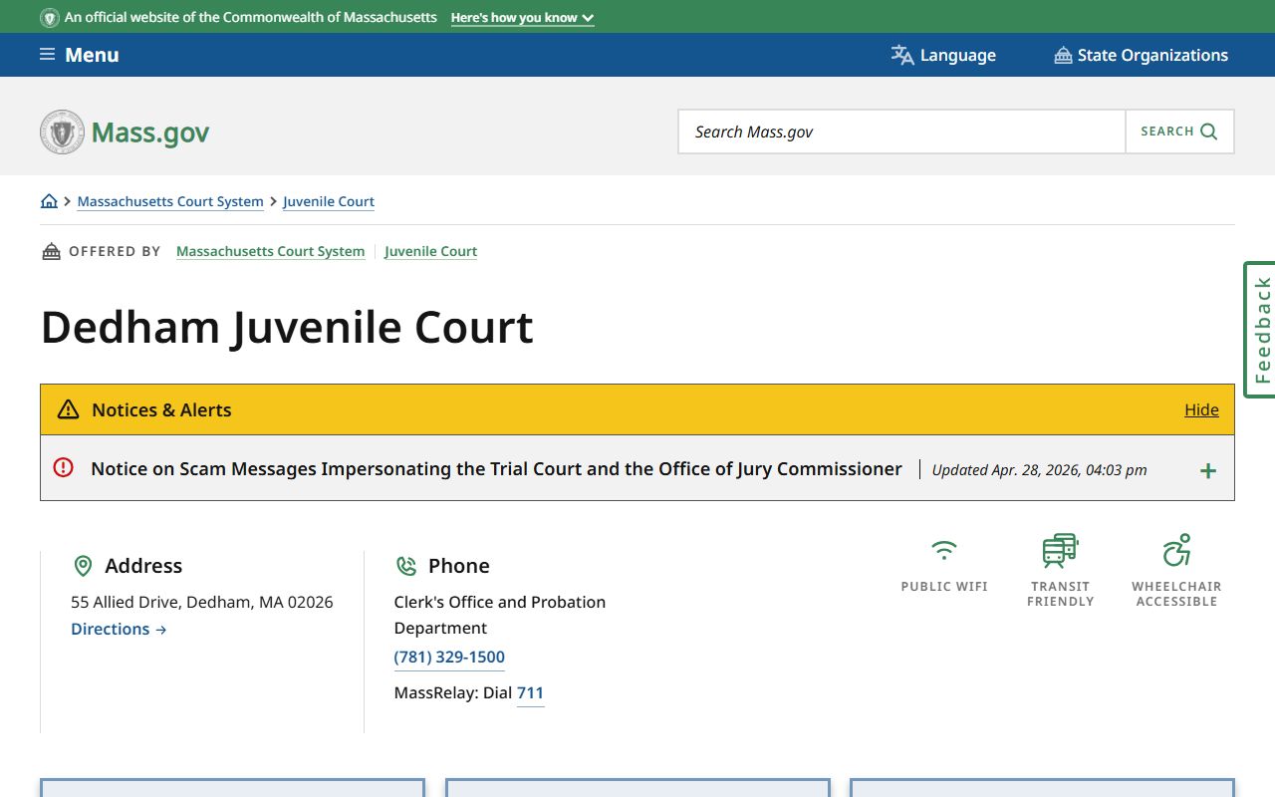Screen dimensions: 1275x797
Task: Click the search magnifier icon
Action: (x=1209, y=132)
